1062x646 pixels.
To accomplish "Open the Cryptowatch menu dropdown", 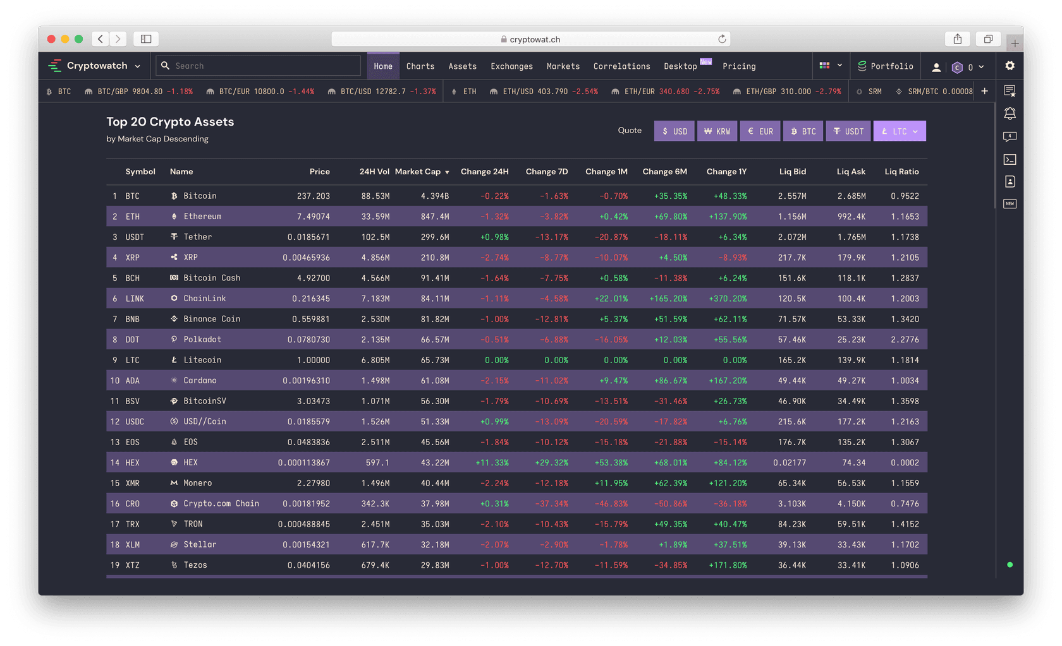I will tap(138, 66).
